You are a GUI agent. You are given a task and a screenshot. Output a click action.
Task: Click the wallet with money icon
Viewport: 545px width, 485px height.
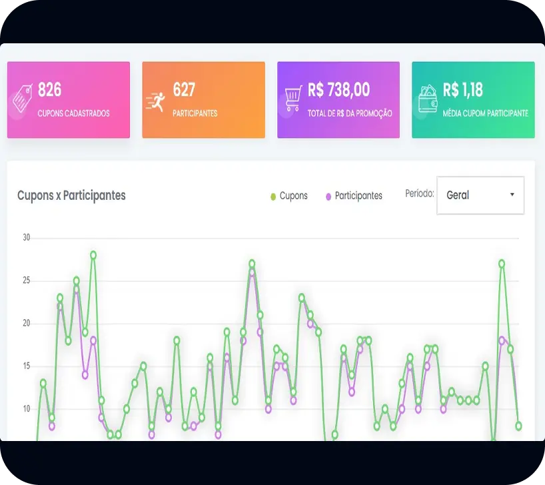428,99
